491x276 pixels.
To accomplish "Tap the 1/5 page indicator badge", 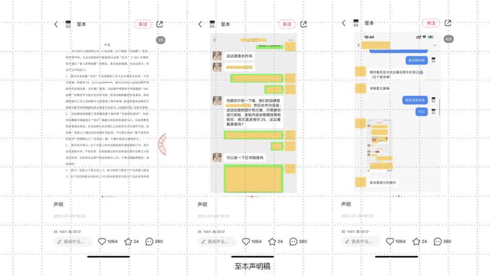I will pyautogui.click(x=160, y=40).
